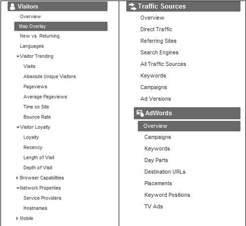
Task: Collapse the Visitor Trending group
Action: (x=18, y=56)
